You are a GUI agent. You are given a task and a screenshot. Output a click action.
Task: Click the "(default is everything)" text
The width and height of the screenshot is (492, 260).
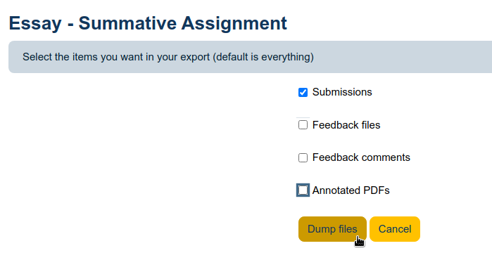263,57
